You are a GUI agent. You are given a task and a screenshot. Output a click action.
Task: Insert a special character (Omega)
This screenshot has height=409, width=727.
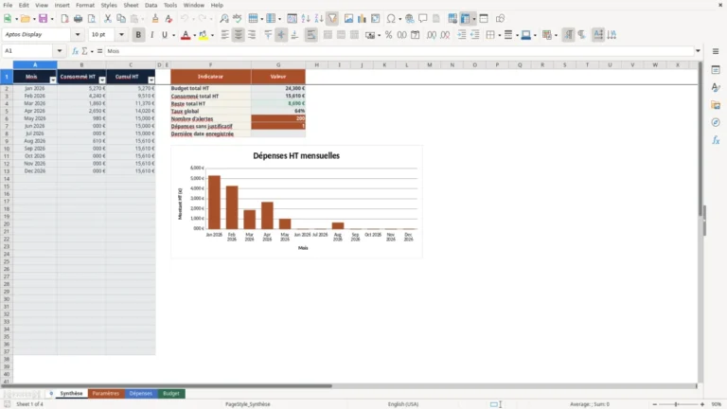[391, 19]
